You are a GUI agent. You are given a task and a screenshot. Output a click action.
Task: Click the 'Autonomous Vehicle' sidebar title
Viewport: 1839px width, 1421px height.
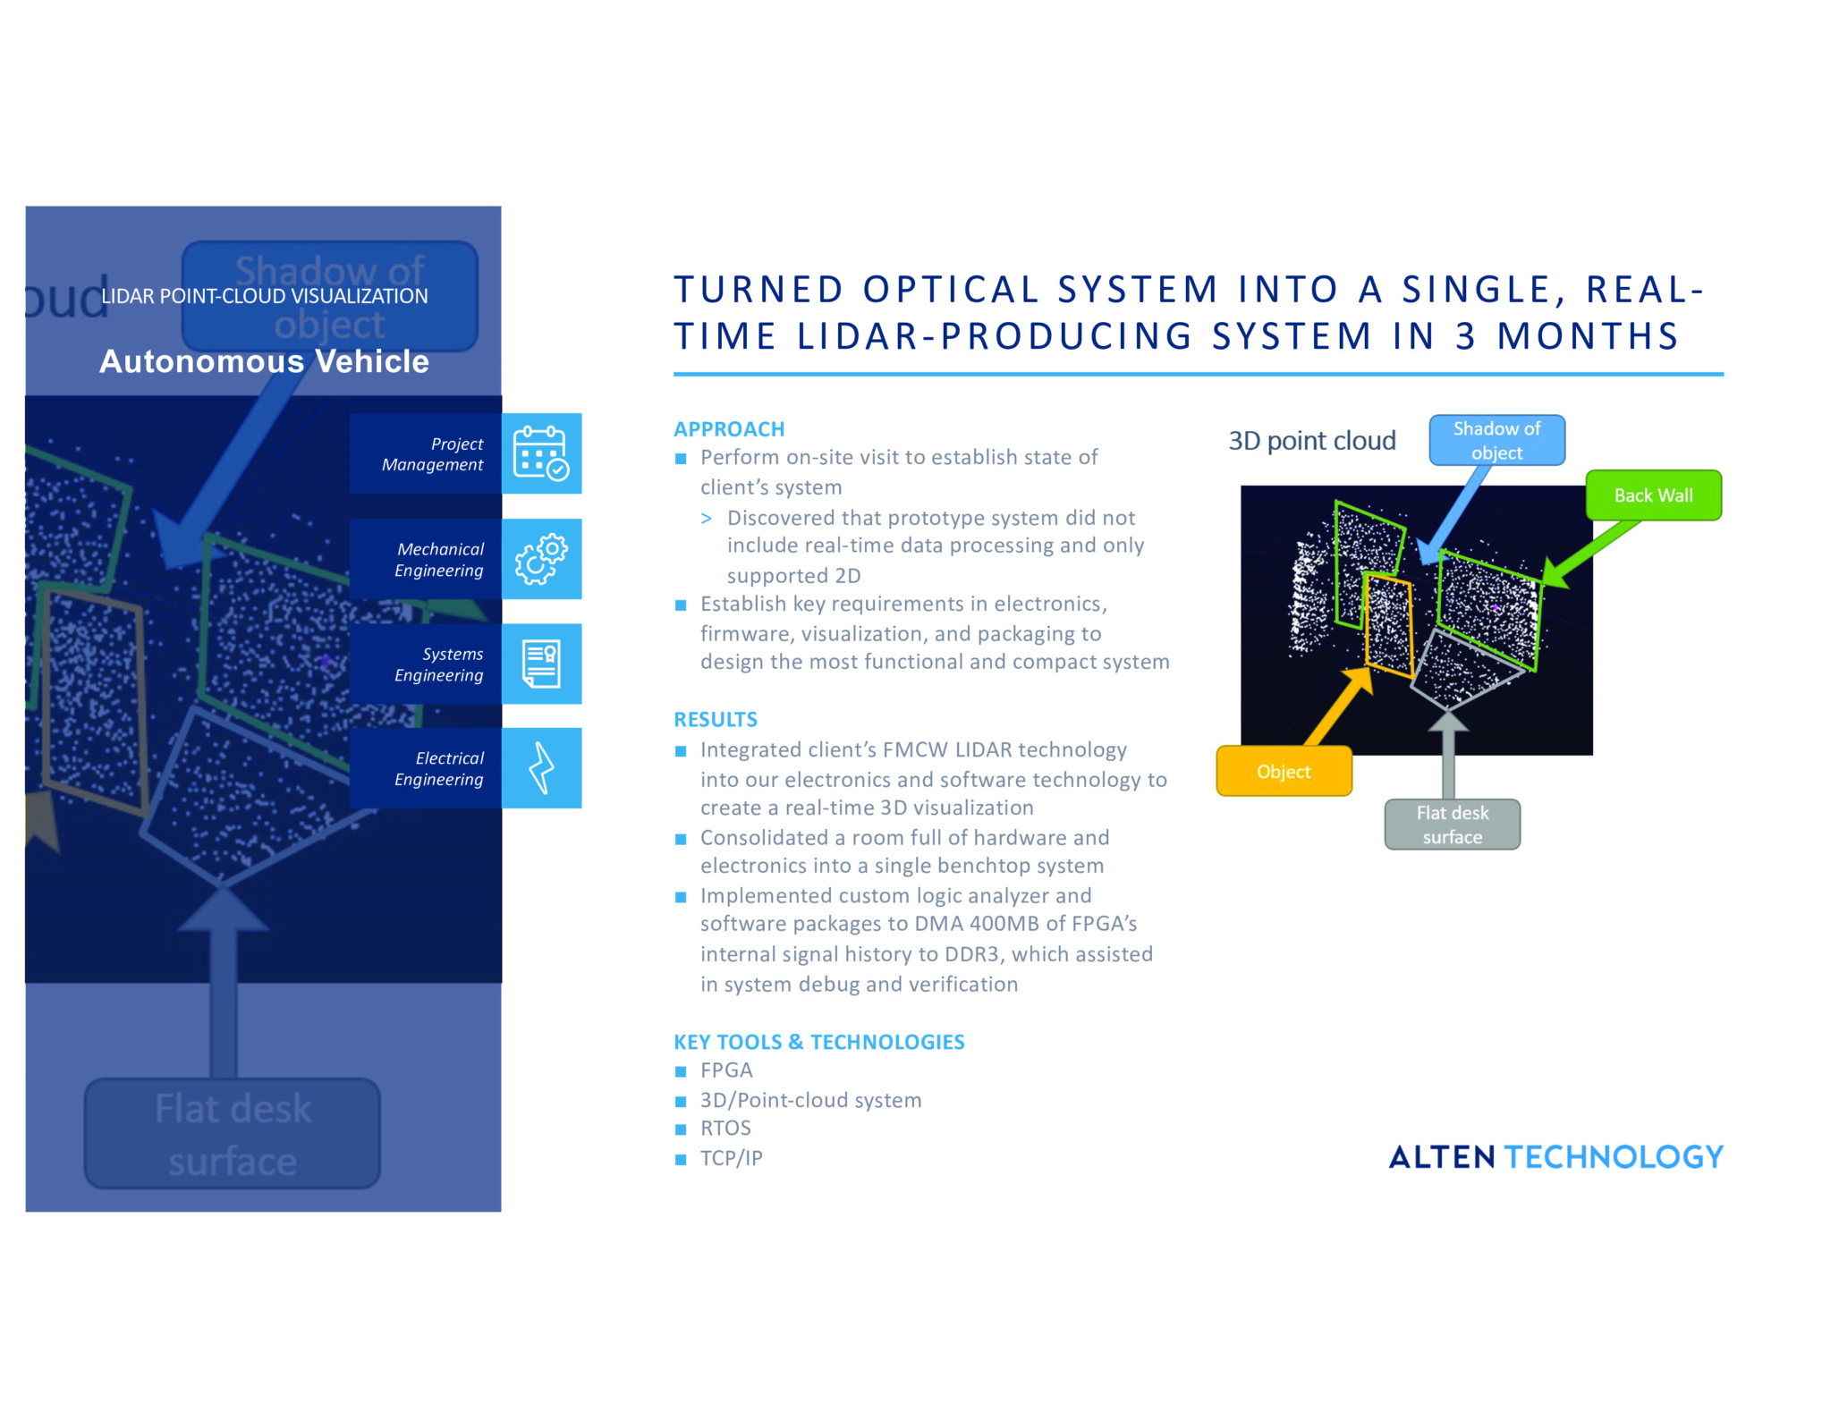pos(264,361)
